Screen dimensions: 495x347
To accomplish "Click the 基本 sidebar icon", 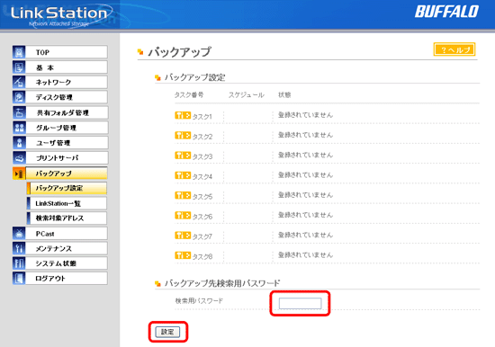I will pyautogui.click(x=19, y=67).
